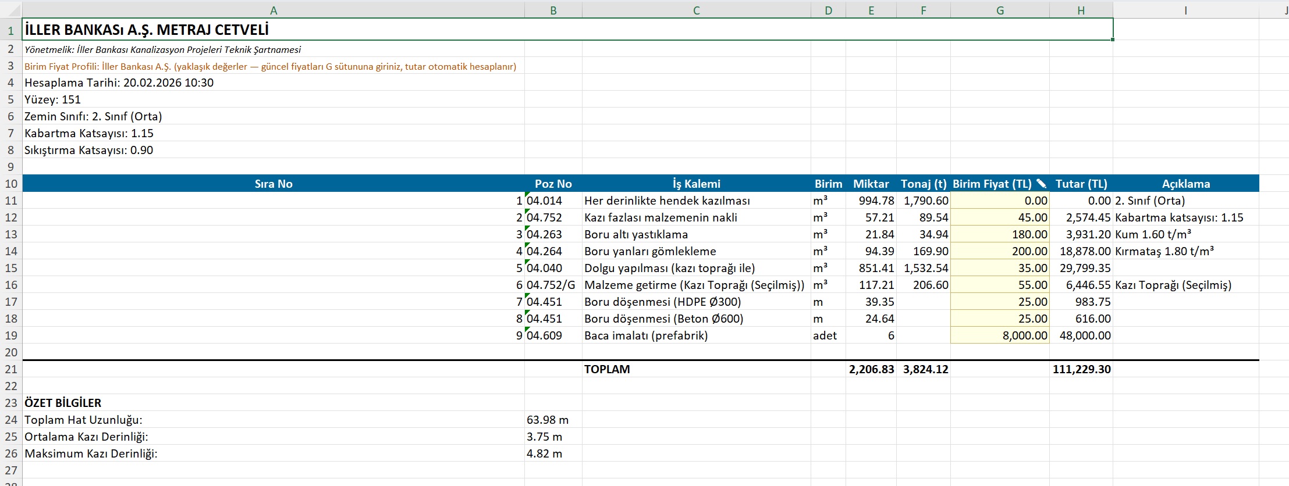Select Kabartma Katsayısı: 1.15 cell

[x=274, y=133]
